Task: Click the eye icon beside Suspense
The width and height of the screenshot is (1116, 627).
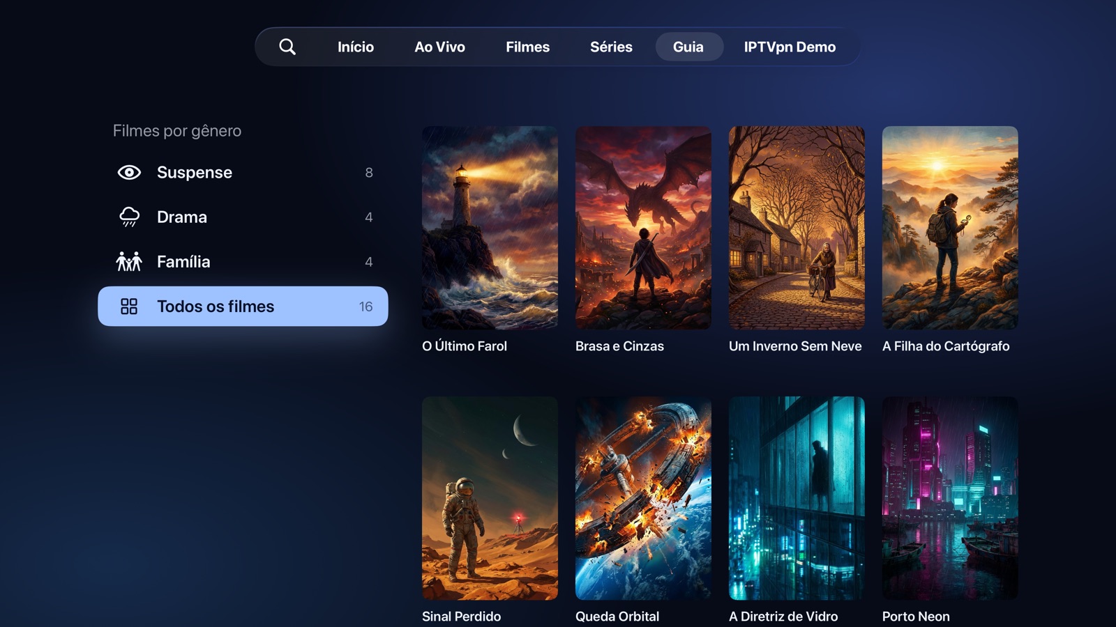Action: click(x=129, y=172)
